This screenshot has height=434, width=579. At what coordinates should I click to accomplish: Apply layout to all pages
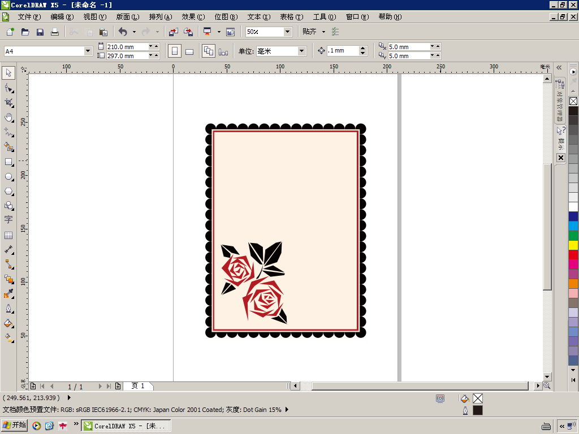pos(209,51)
